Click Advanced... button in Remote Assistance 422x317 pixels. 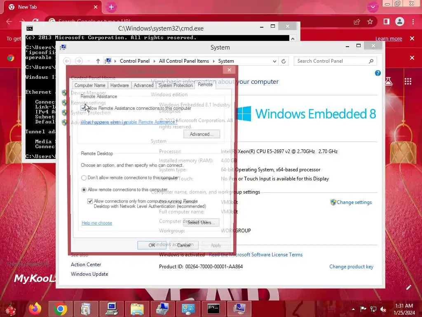pyautogui.click(x=202, y=134)
